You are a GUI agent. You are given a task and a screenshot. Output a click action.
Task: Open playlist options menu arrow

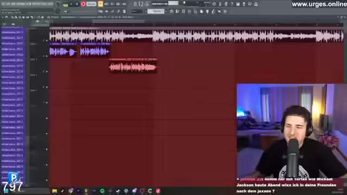(3, 17)
